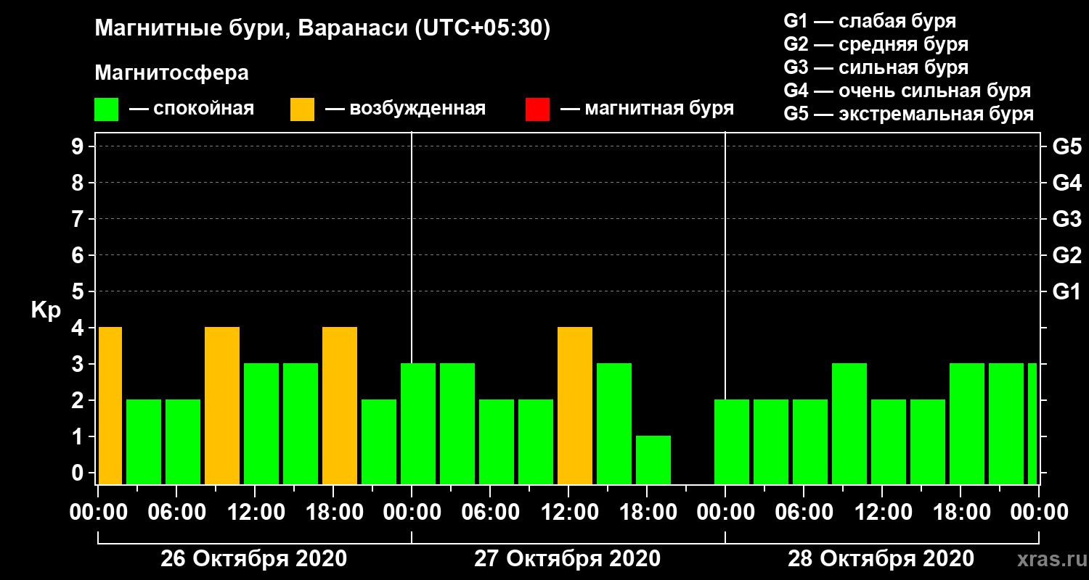Viewport: 1089px width, 580px height.
Task: Click 'G5 — экстремальная буря' legend line
Action: click(x=908, y=114)
